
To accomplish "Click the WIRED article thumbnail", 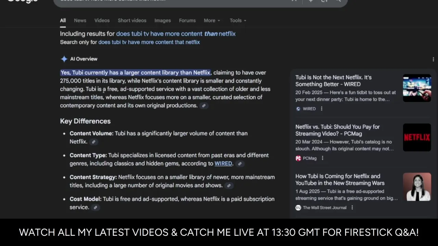I will pyautogui.click(x=417, y=88).
